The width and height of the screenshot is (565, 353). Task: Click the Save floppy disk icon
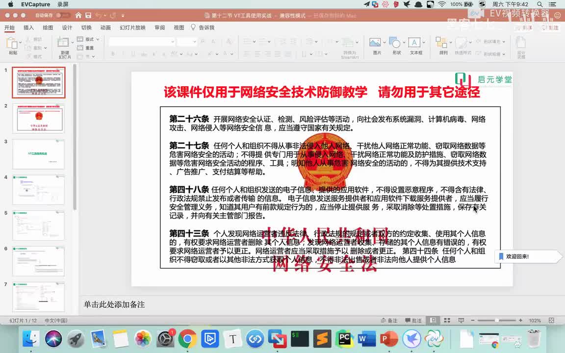(88, 16)
